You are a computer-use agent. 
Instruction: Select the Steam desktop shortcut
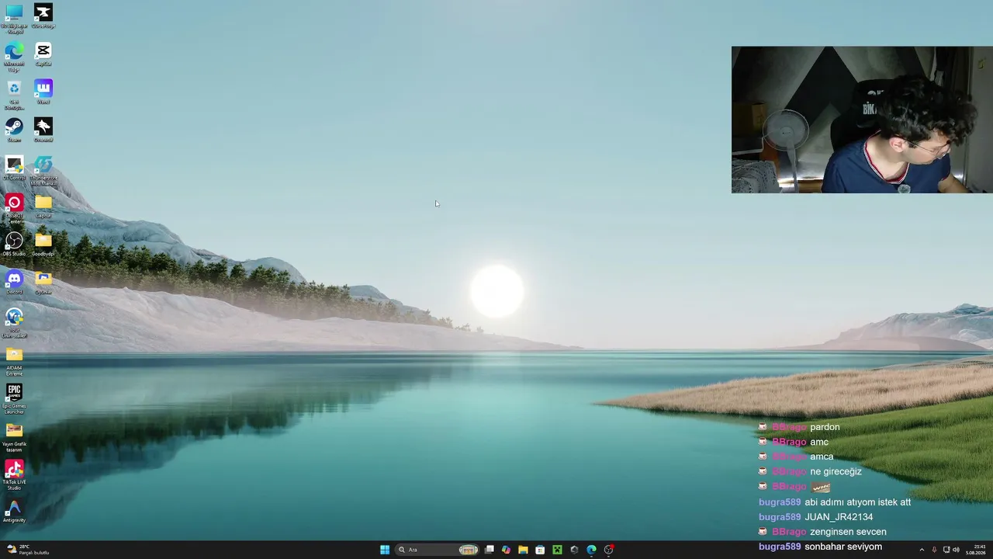tap(14, 130)
